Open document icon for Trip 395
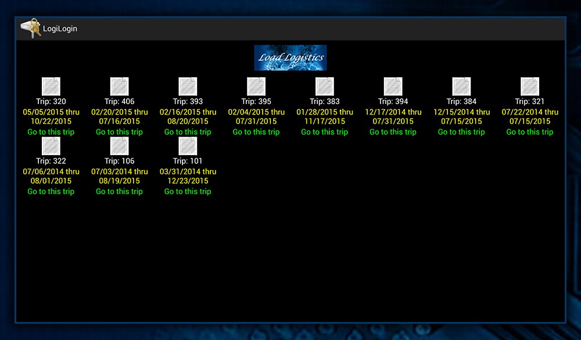This screenshot has width=581, height=340. (256, 87)
